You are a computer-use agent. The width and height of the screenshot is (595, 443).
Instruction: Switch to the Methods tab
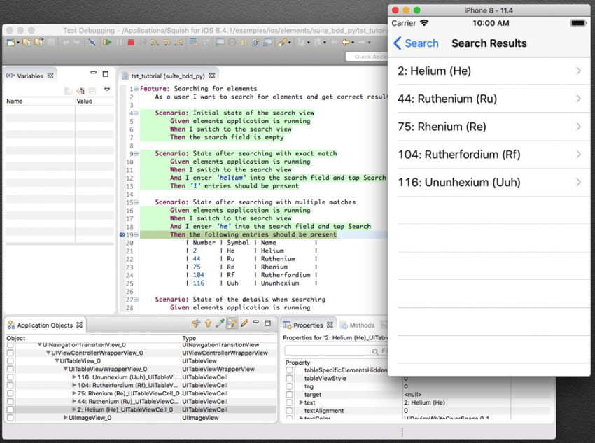click(361, 324)
